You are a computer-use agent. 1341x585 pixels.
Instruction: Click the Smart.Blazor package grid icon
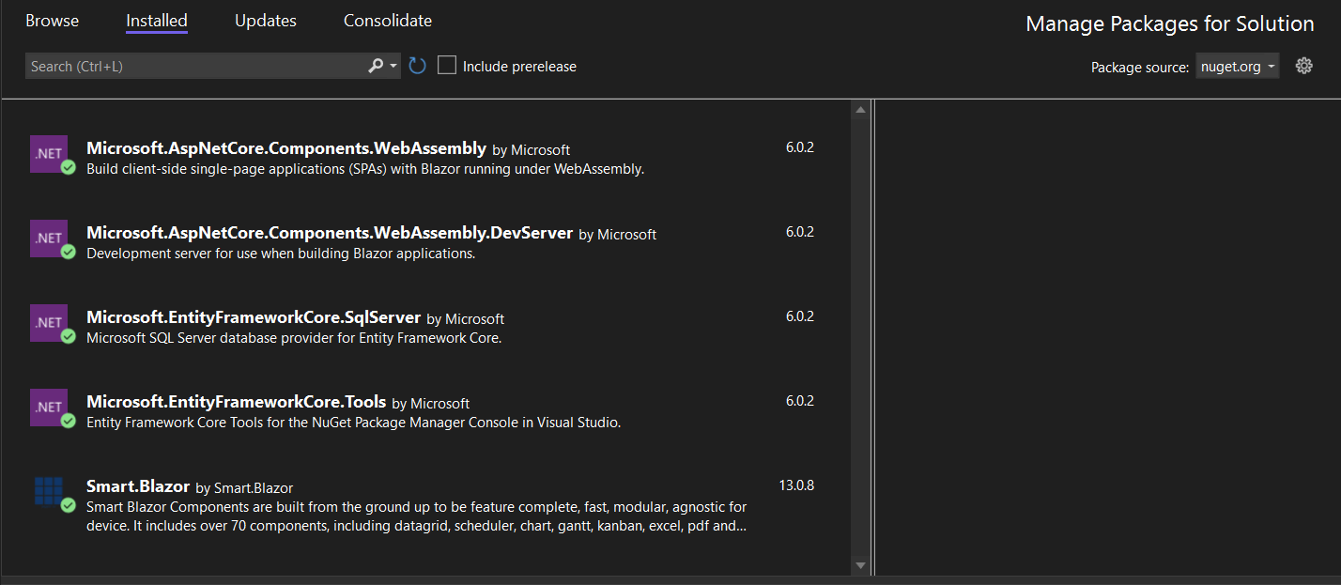[x=49, y=492]
